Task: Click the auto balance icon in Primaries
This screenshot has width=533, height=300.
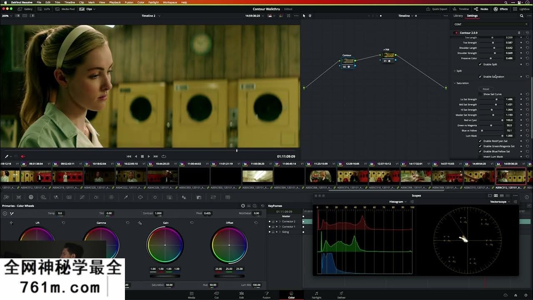Action: [5, 213]
